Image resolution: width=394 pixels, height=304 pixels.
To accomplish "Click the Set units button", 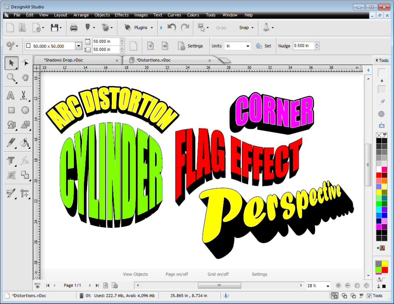I will pyautogui.click(x=264, y=46).
